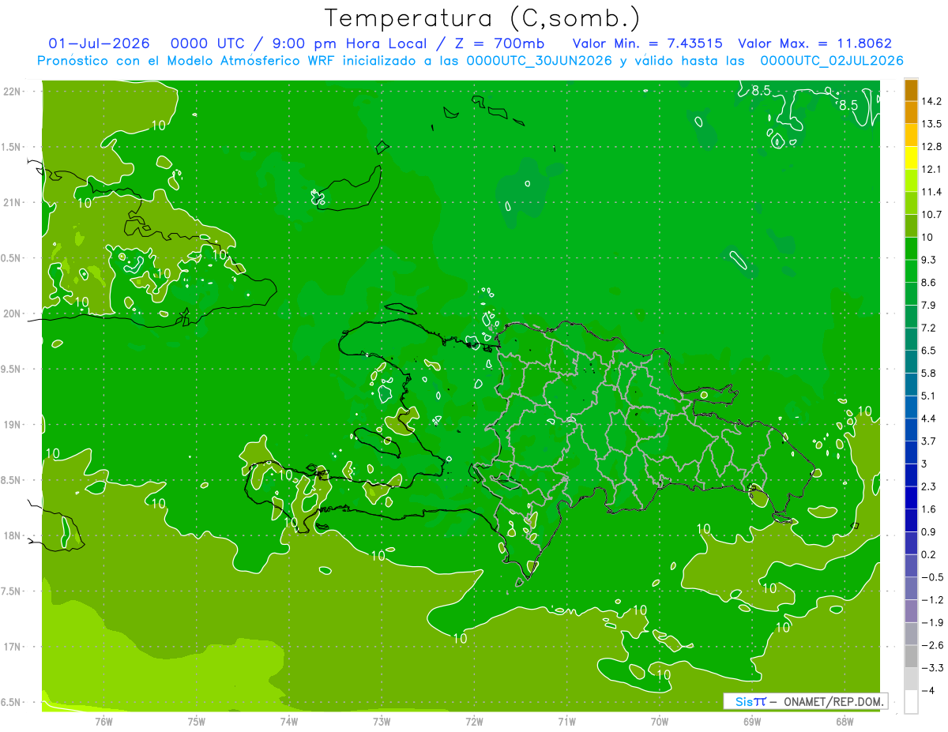Click the valid-until stamp '0000UTC_02JUL2026'
This screenshot has width=948, height=732.
click(831, 60)
